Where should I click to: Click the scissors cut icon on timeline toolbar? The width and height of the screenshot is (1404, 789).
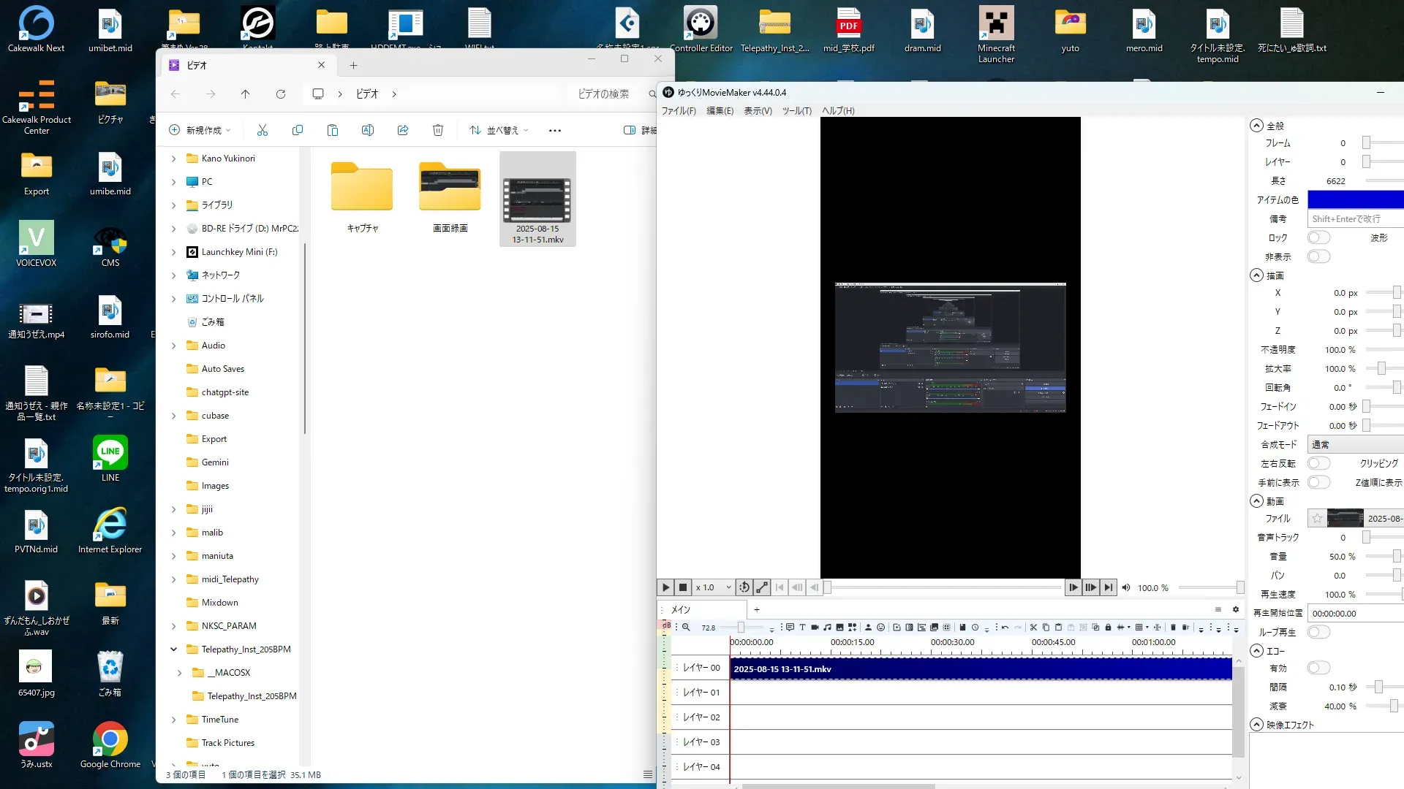[x=1033, y=628]
